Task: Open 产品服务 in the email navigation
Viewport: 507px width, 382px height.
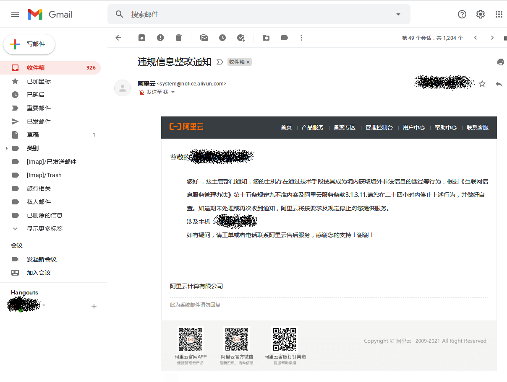Action: (313, 127)
